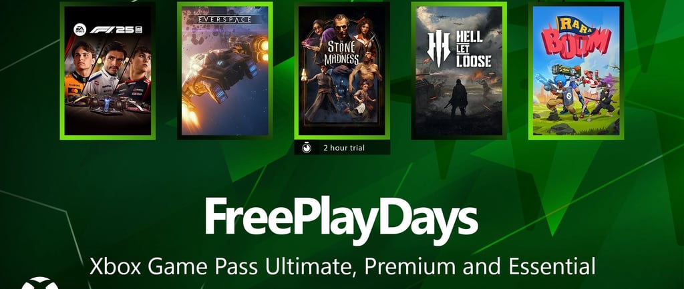Click the EA Sports badge on F1 25
The height and width of the screenshot is (289, 684).
(80, 29)
